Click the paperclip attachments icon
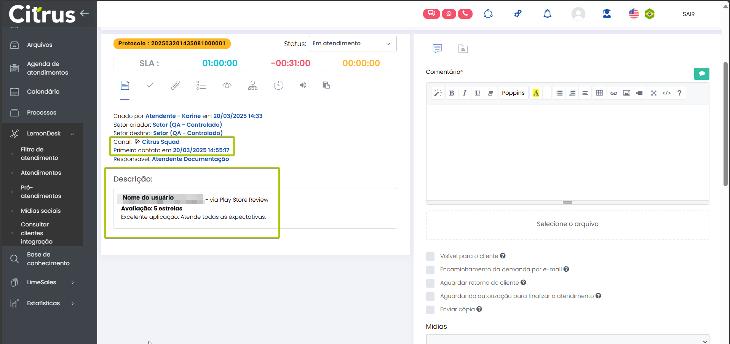Viewport: 730px width, 344px height. point(175,85)
